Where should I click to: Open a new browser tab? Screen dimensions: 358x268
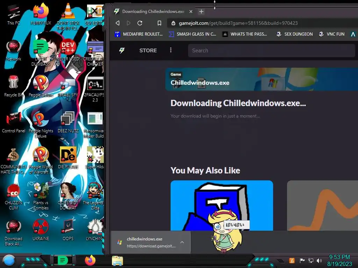coord(201,12)
